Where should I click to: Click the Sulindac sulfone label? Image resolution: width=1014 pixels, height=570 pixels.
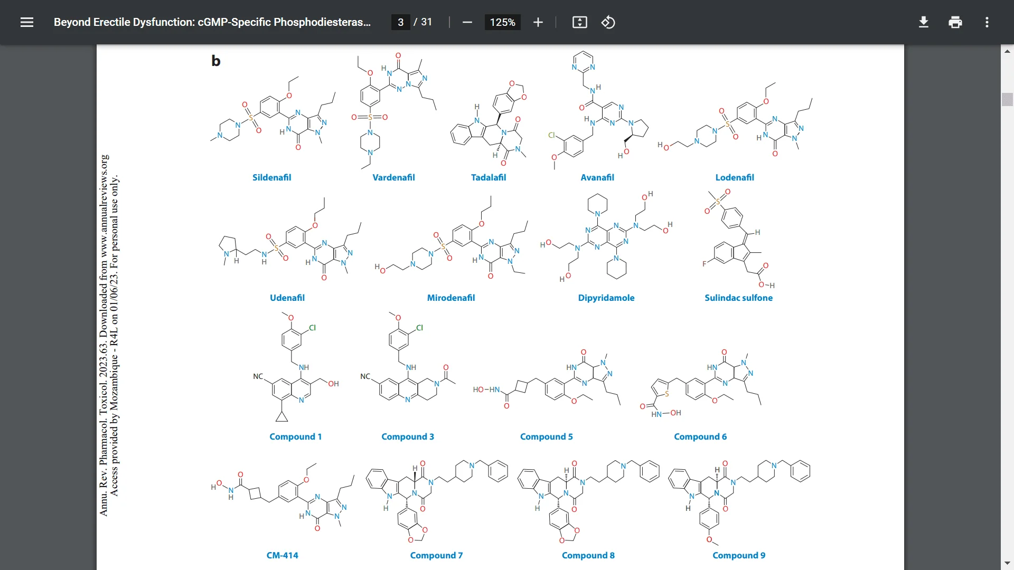[x=738, y=298]
